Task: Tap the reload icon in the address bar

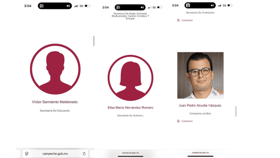Action: [84, 154]
